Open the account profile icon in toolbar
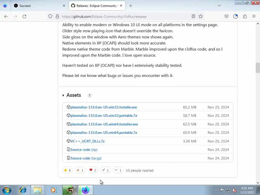Screen dimensions: 260x195 pos(236,16)
